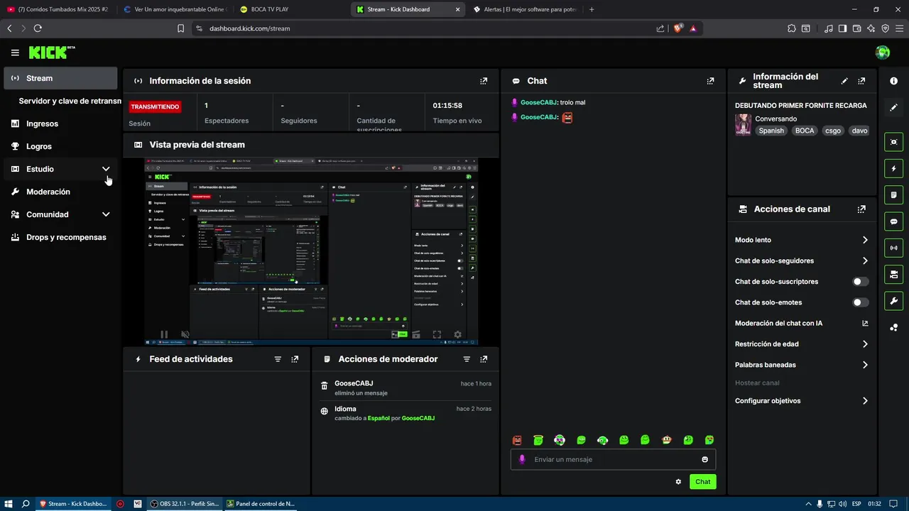Image resolution: width=909 pixels, height=511 pixels.
Task: Reload the page
Action: coord(38,28)
